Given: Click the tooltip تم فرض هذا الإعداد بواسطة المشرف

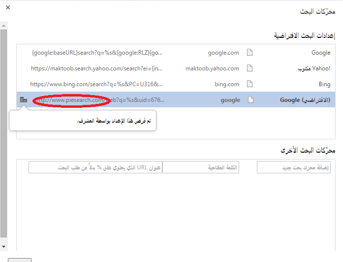Looking at the screenshot, I should tap(114, 121).
